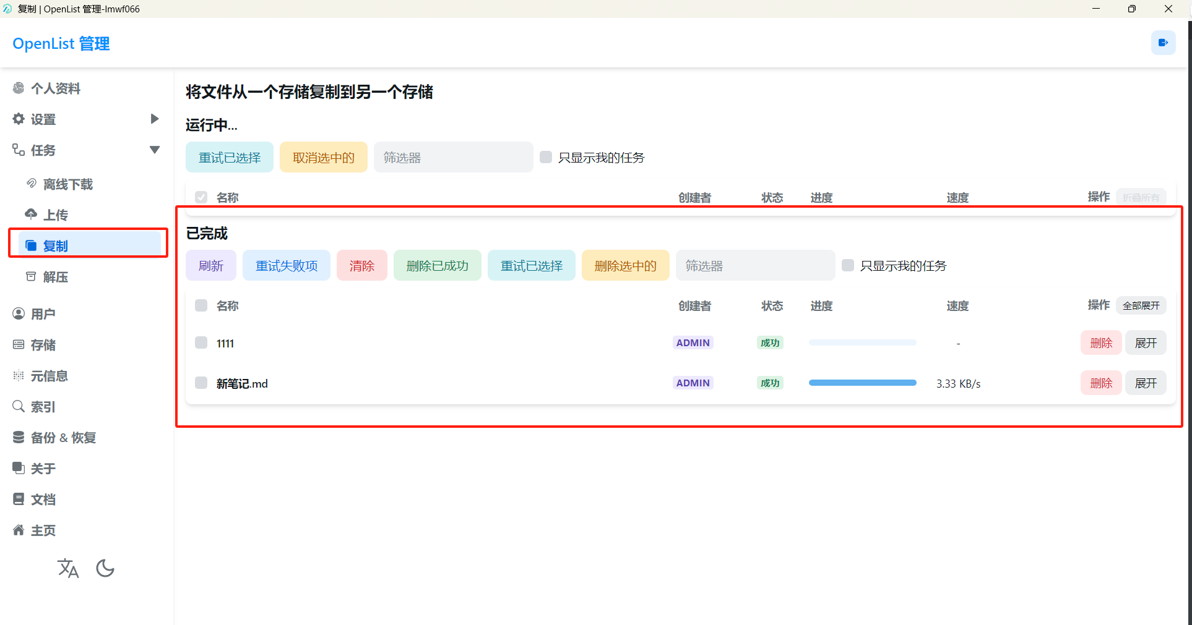
Task: Click progress bar of task 1111
Action: tap(862, 342)
